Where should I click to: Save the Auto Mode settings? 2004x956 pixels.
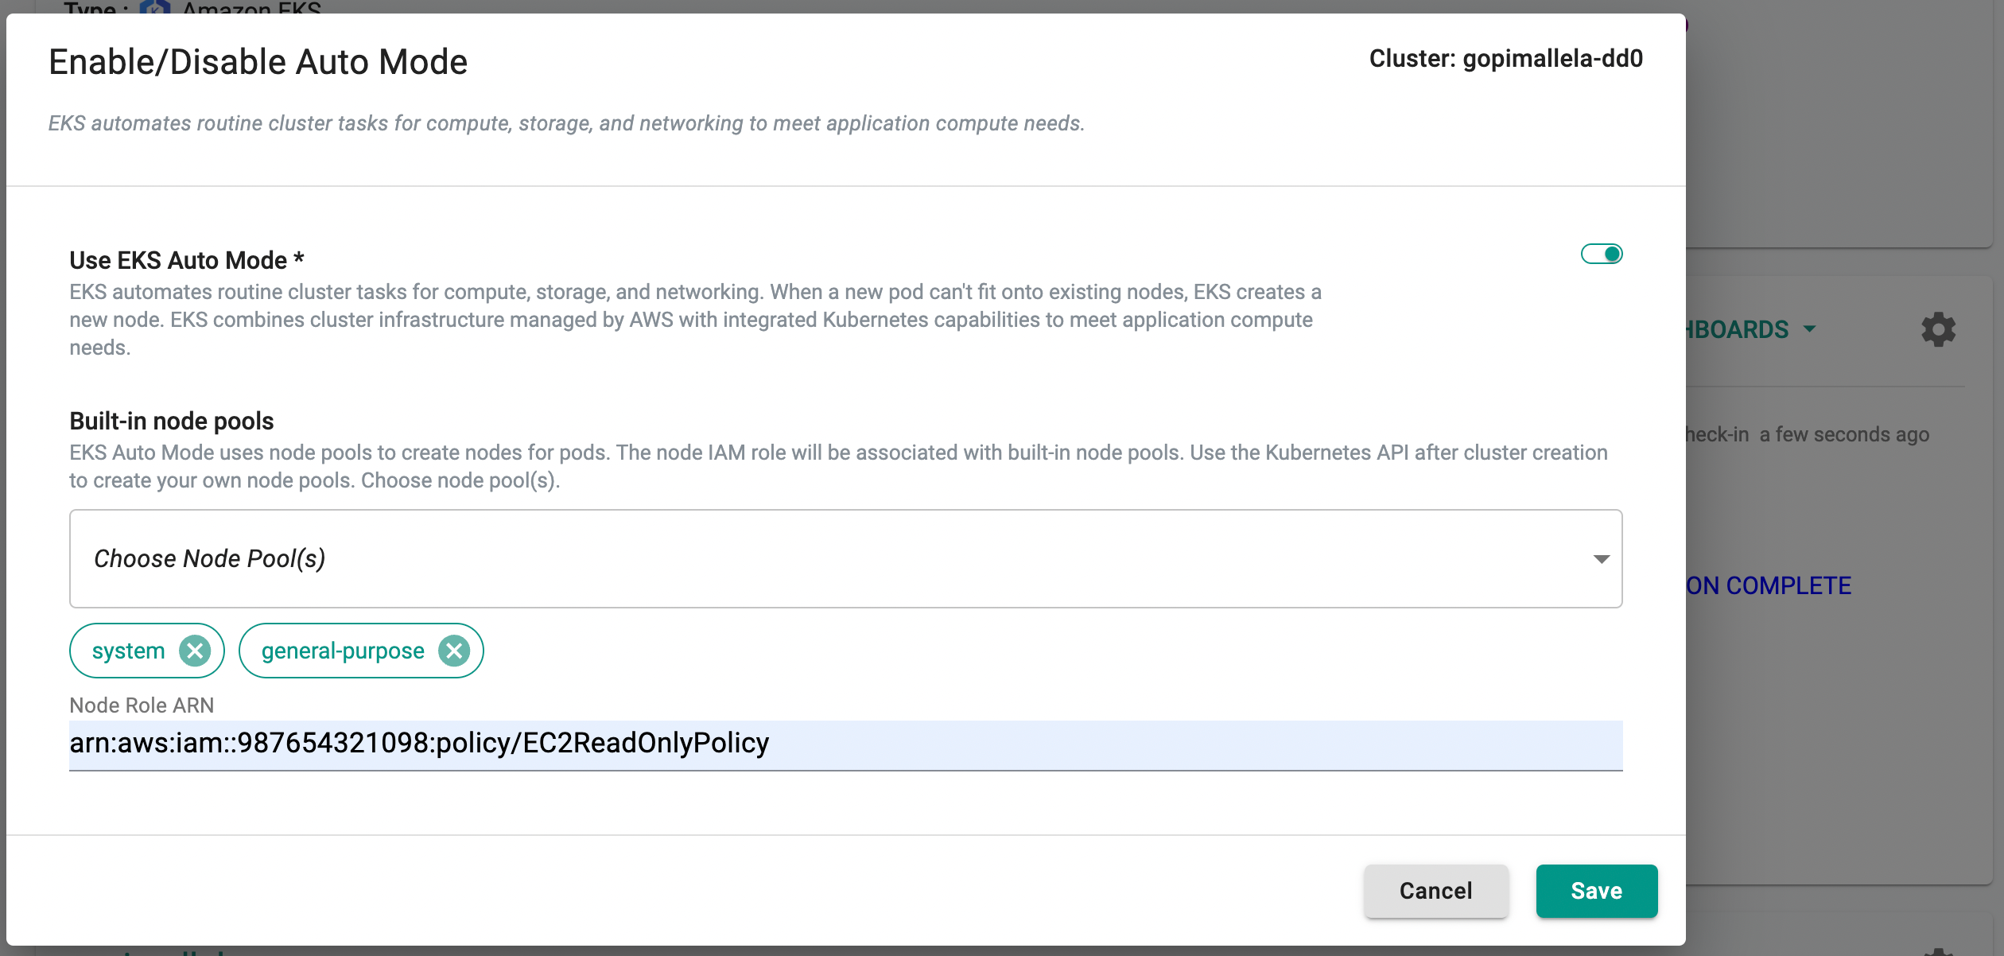1596,891
